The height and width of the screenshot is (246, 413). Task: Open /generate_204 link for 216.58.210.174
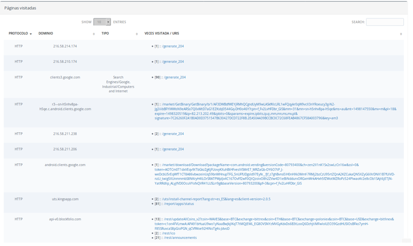coord(173,62)
